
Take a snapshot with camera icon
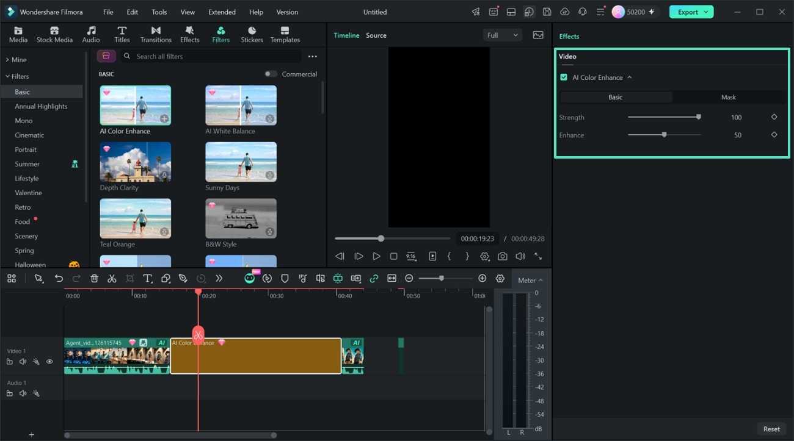[502, 257]
